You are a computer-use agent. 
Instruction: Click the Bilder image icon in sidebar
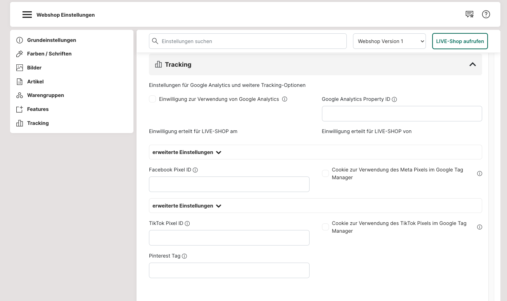tap(19, 67)
